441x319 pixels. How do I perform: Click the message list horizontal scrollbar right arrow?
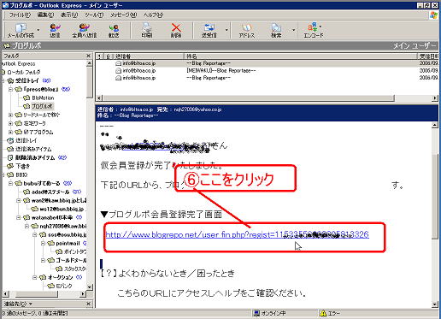tap(435, 98)
